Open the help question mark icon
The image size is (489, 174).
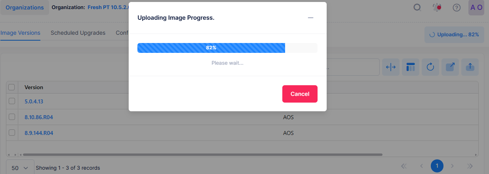pyautogui.click(x=457, y=7)
